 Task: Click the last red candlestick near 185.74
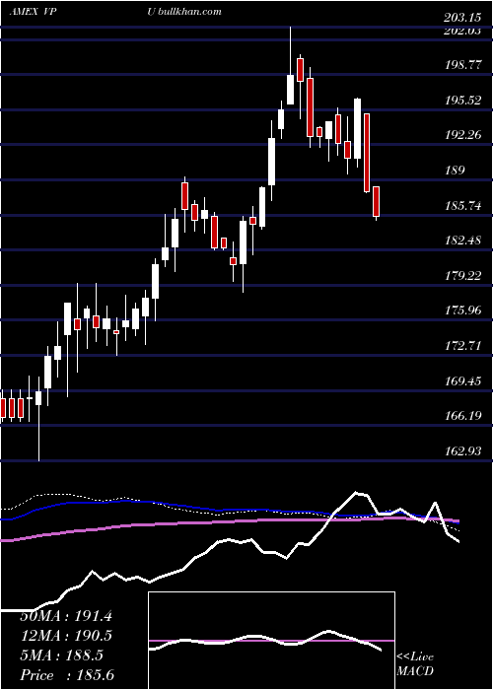point(376,202)
